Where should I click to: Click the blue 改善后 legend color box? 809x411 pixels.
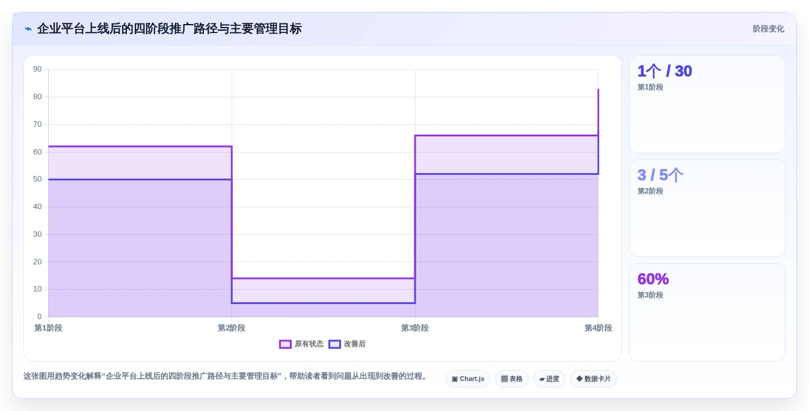[x=334, y=344]
